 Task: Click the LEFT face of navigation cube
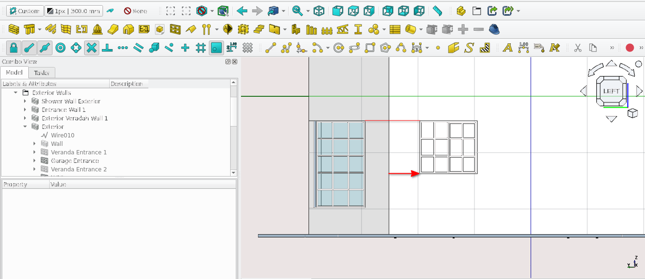tap(611, 91)
